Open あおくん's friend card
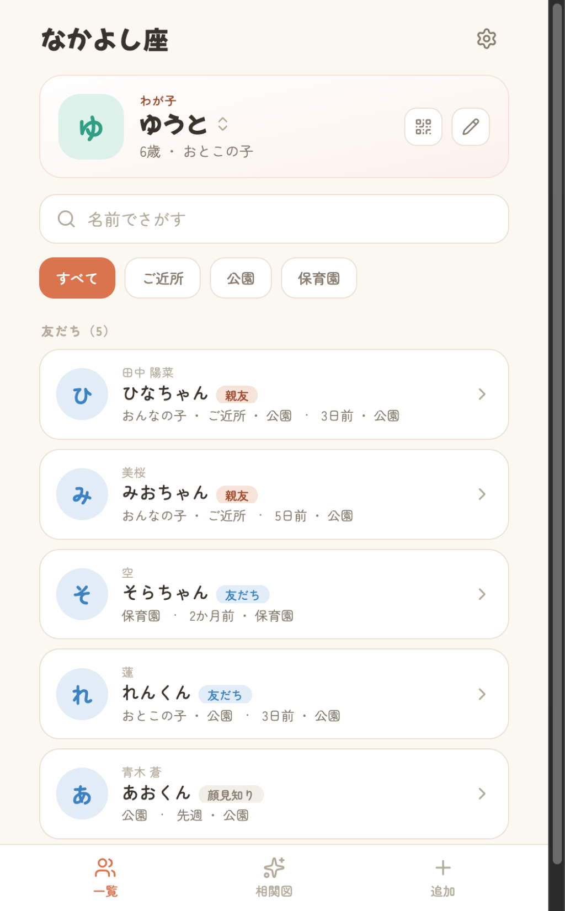Image resolution: width=565 pixels, height=911 pixels. click(x=274, y=794)
